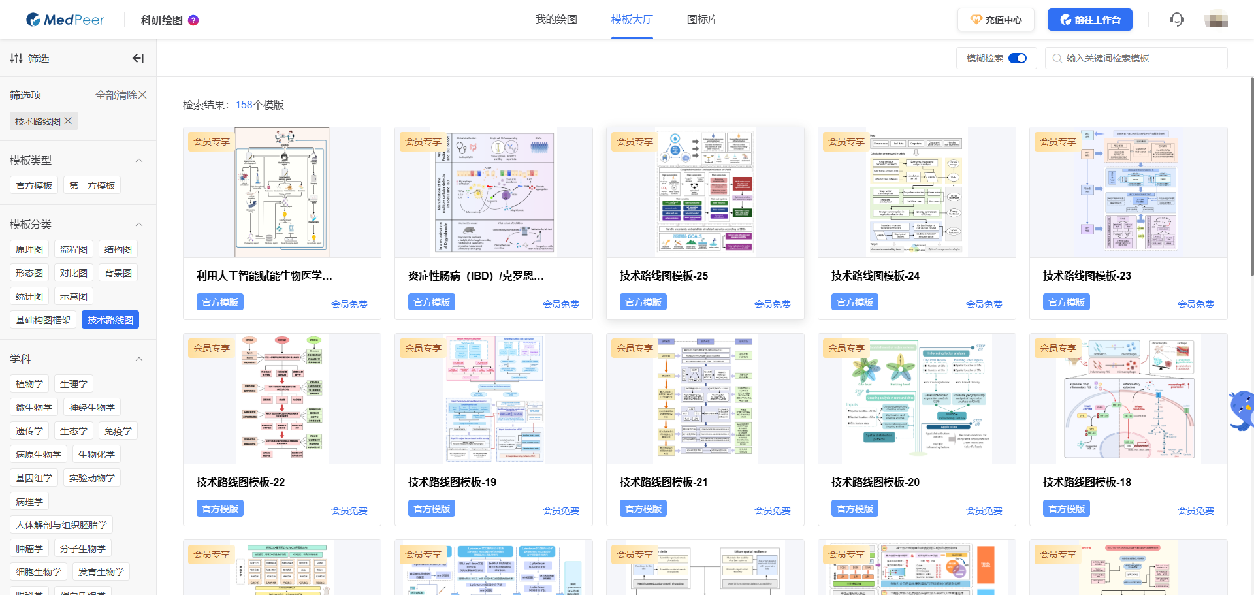
Task: Collapse the filter sidebar arrow icon
Action: (138, 58)
